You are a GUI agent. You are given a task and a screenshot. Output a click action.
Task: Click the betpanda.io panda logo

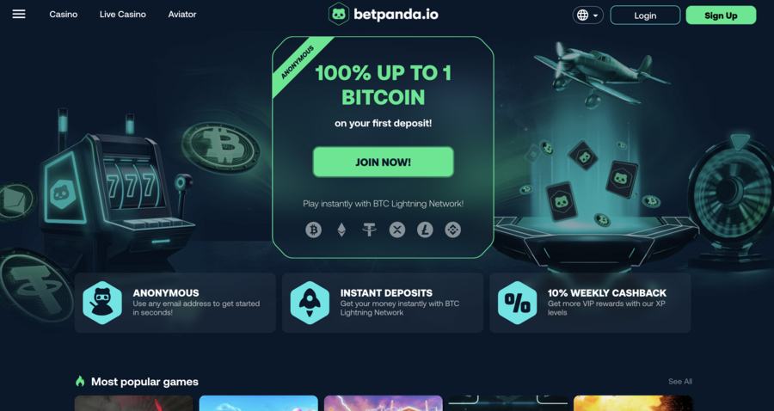[x=339, y=15]
